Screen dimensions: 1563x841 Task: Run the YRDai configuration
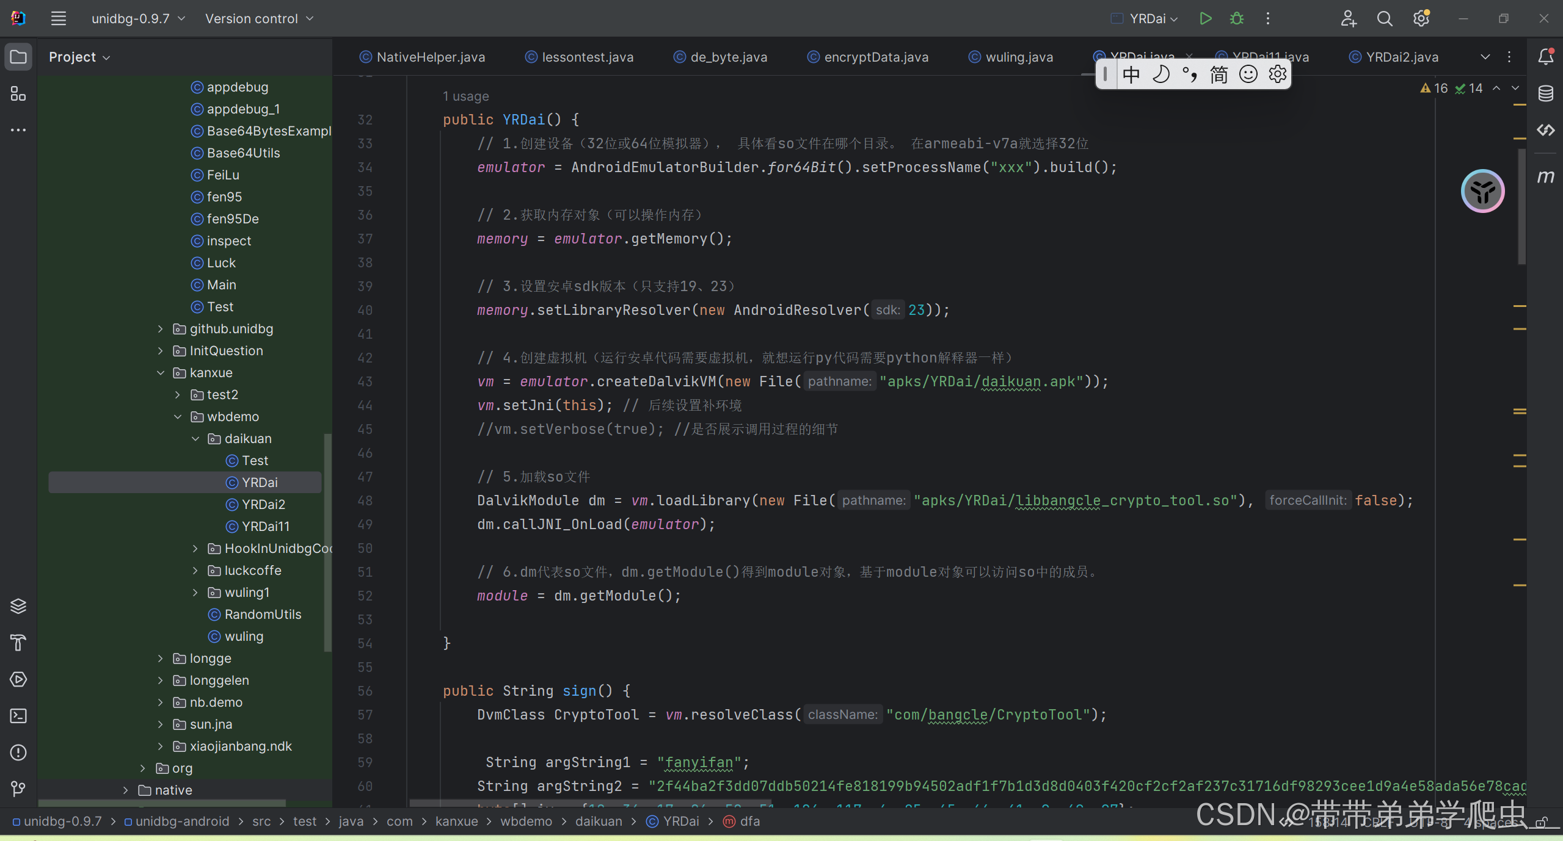(1205, 18)
